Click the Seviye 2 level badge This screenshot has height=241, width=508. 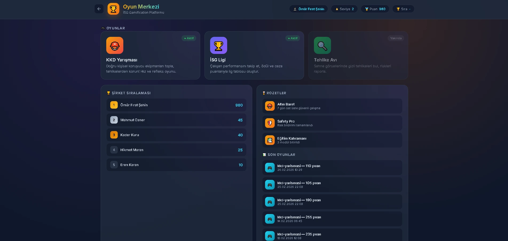pos(344,9)
